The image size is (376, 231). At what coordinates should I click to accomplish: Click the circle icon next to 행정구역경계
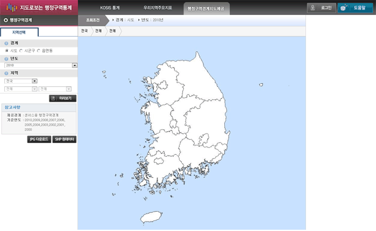point(6,20)
